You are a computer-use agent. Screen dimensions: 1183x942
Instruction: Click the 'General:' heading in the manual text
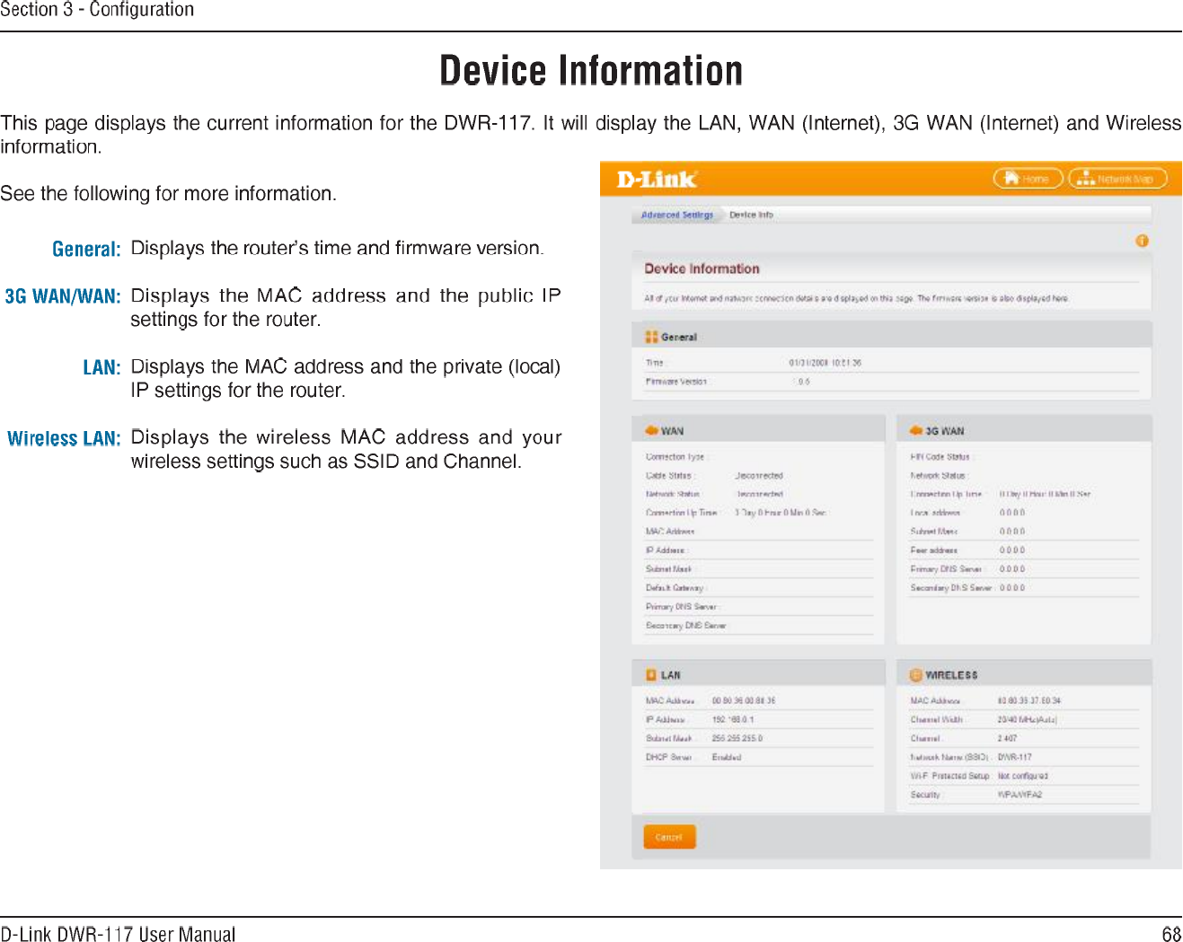click(x=86, y=249)
